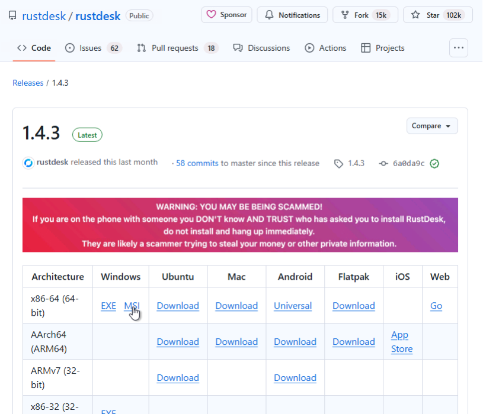Open the Compare dropdown
Viewport: 483px width, 414px height.
click(432, 126)
